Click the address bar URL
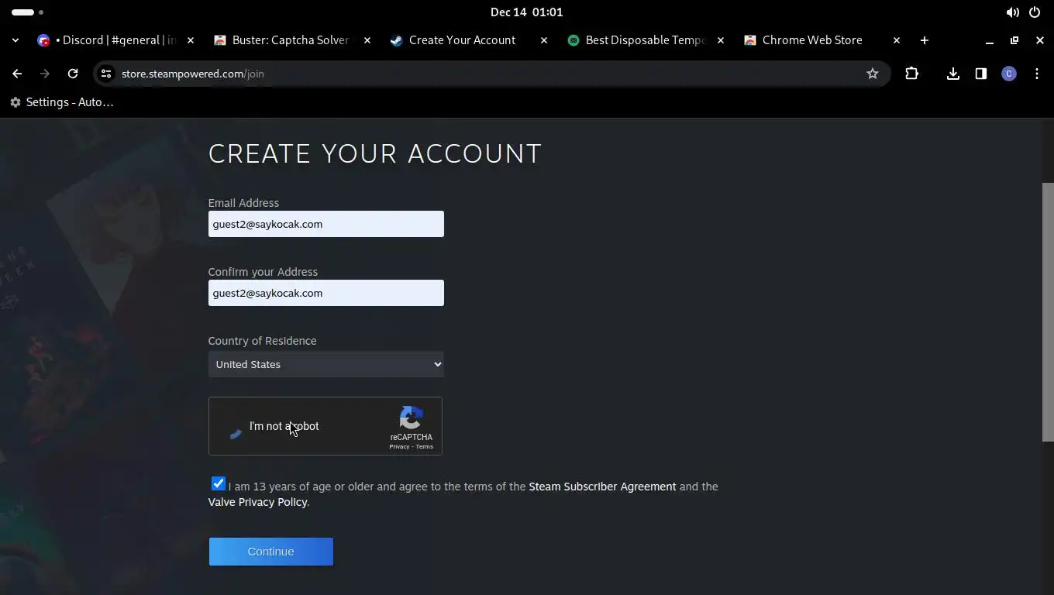Screen dimensions: 1054x595 pyautogui.click(x=192, y=74)
